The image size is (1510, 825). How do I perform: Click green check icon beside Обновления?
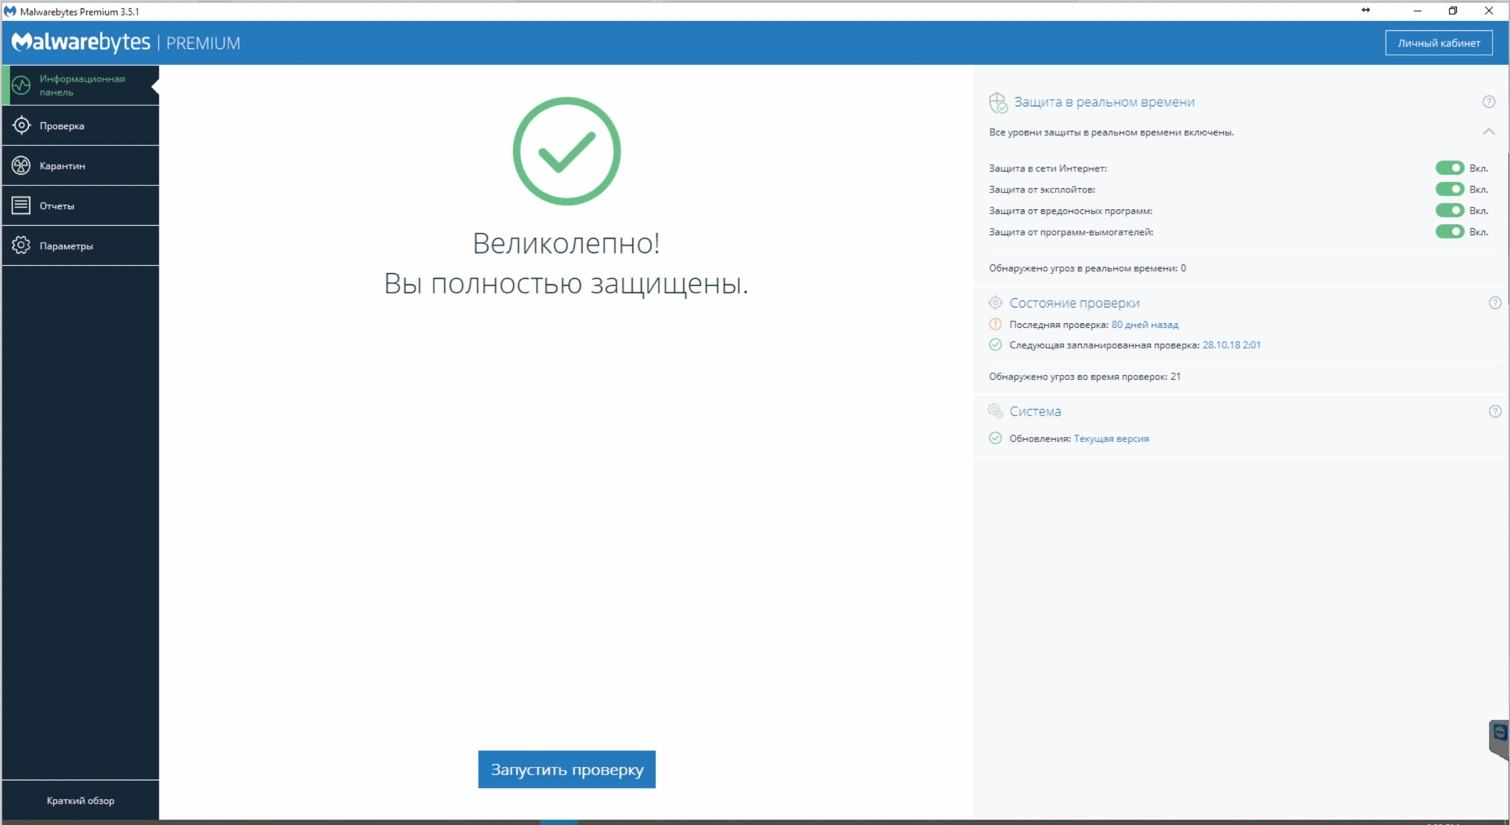[x=995, y=438]
